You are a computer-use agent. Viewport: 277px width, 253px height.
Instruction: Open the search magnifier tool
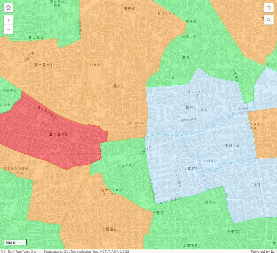(269, 20)
